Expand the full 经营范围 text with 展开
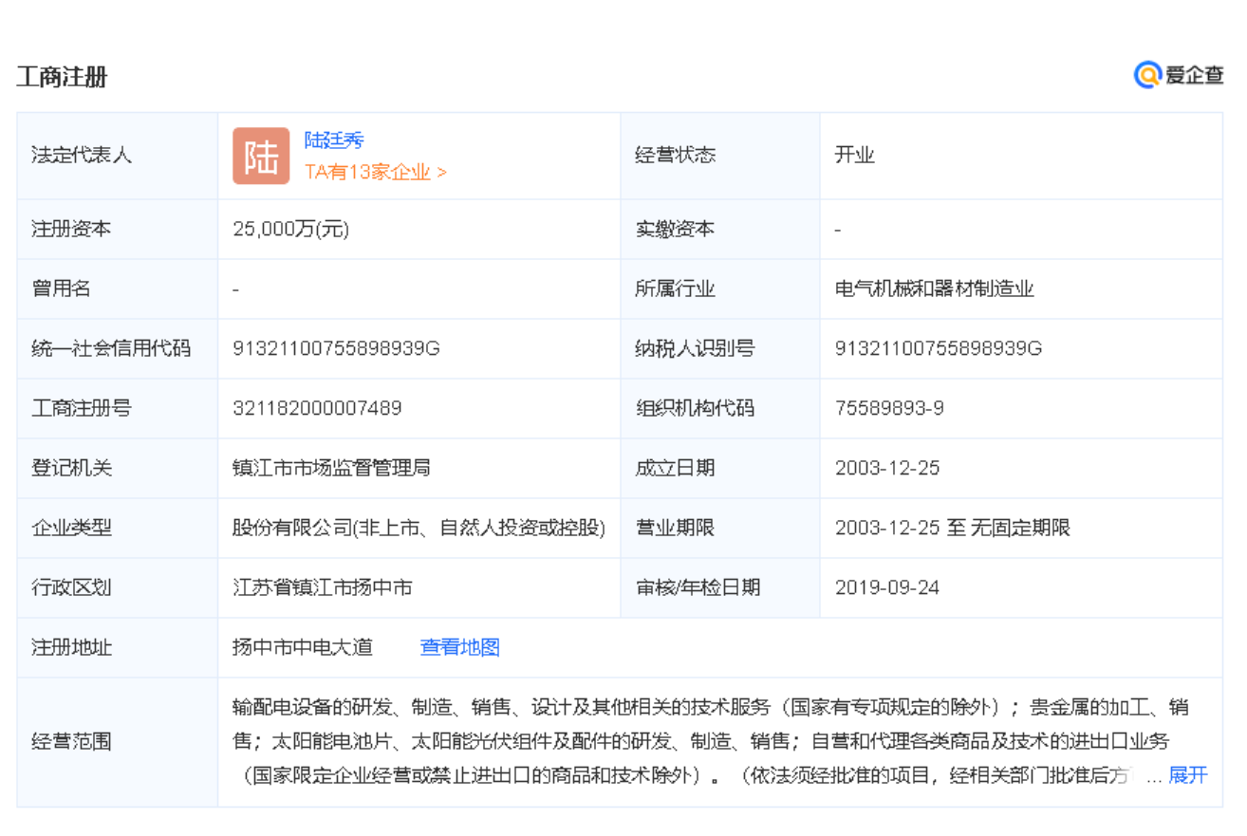 (x=1187, y=775)
